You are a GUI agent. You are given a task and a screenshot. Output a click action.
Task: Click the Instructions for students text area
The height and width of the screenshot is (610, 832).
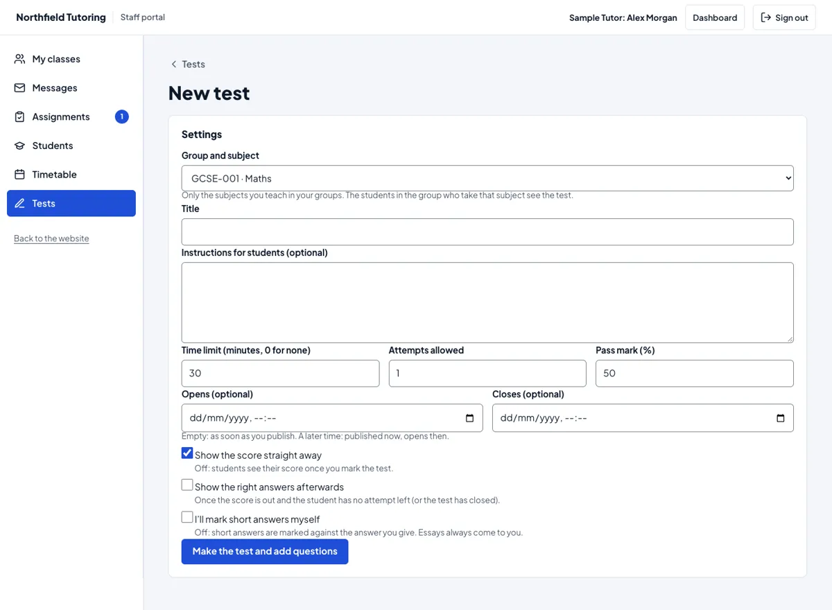click(x=487, y=302)
